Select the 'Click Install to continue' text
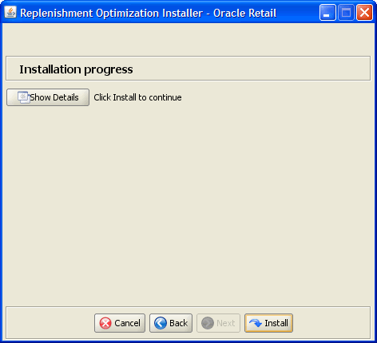 click(x=137, y=97)
